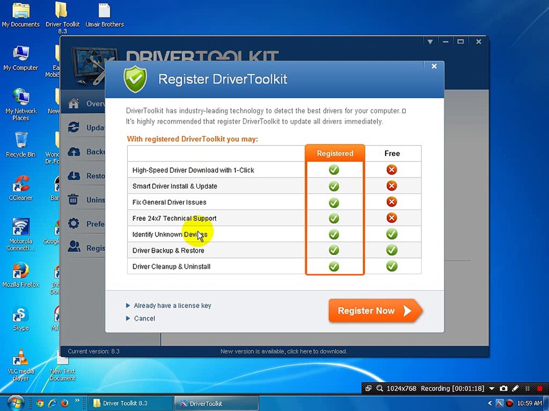
Task: Launch Skype from the desktop
Action: click(x=21, y=319)
